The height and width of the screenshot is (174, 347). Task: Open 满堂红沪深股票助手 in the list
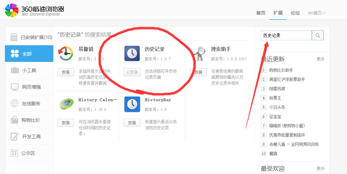coord(287,79)
